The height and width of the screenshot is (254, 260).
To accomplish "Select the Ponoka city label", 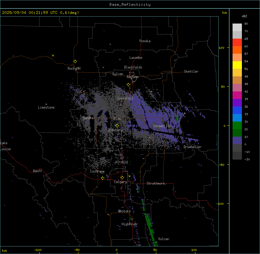I will (145, 41).
